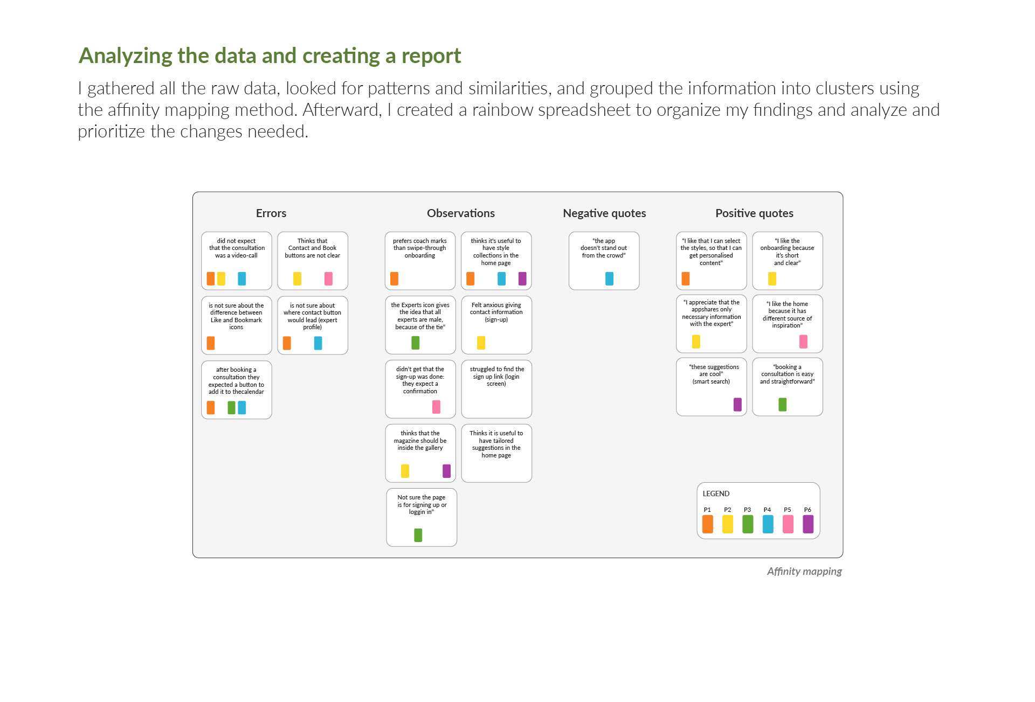The width and height of the screenshot is (1035, 702).
Task: Click the P2 yellow swatch in the legend
Action: pos(727,524)
